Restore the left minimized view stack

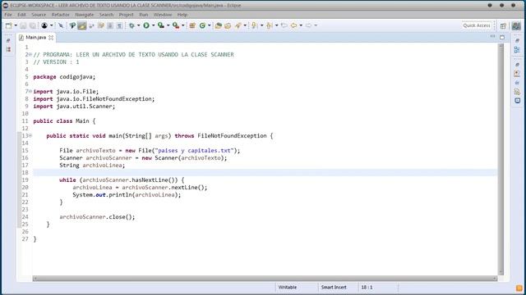click(8, 40)
